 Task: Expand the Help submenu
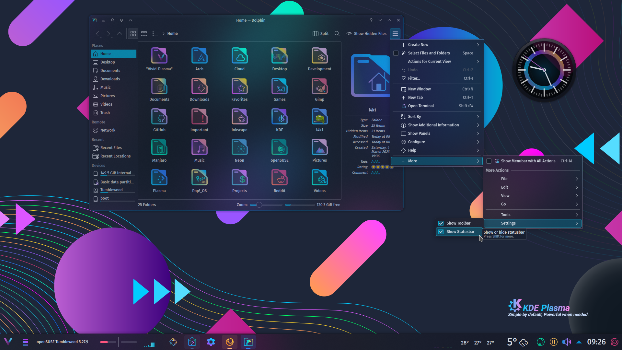pos(437,150)
